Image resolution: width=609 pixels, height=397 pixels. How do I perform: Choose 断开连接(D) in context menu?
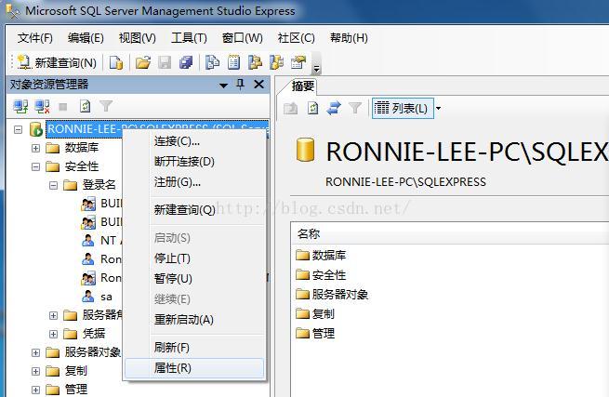pyautogui.click(x=194, y=161)
